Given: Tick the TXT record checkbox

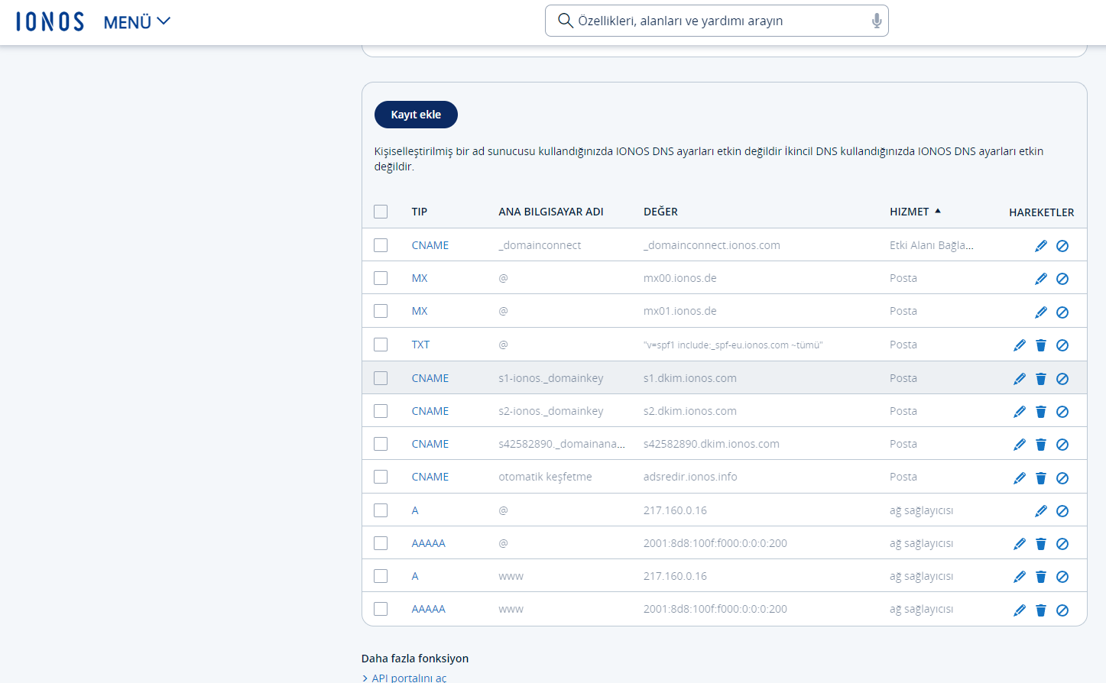Looking at the screenshot, I should 381,345.
